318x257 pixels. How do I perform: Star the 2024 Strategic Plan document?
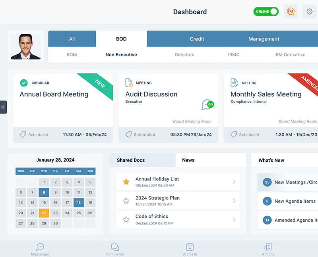point(126,201)
